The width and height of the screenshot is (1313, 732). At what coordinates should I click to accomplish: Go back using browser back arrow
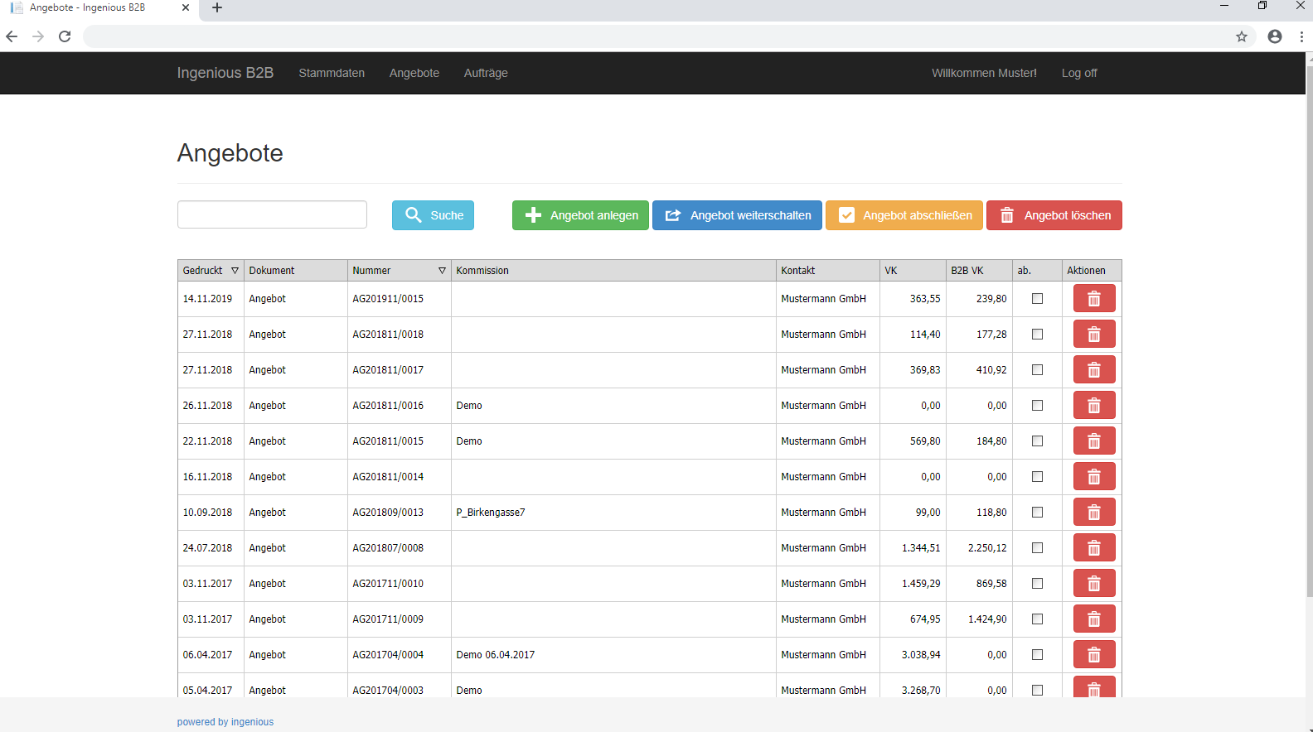12,36
